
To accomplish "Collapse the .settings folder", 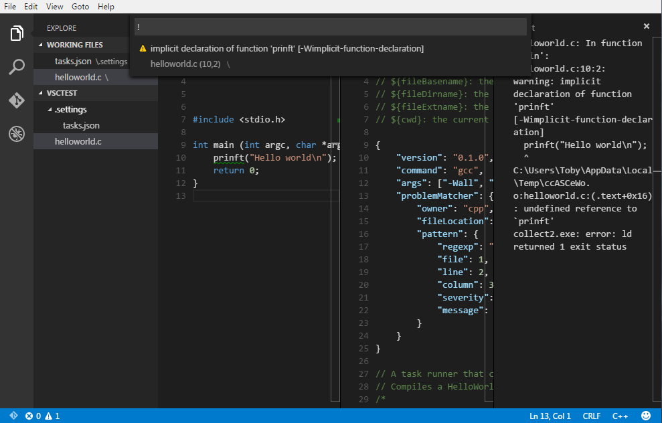I will pyautogui.click(x=50, y=109).
